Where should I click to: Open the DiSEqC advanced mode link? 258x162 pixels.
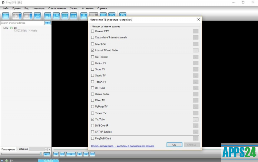123,146
